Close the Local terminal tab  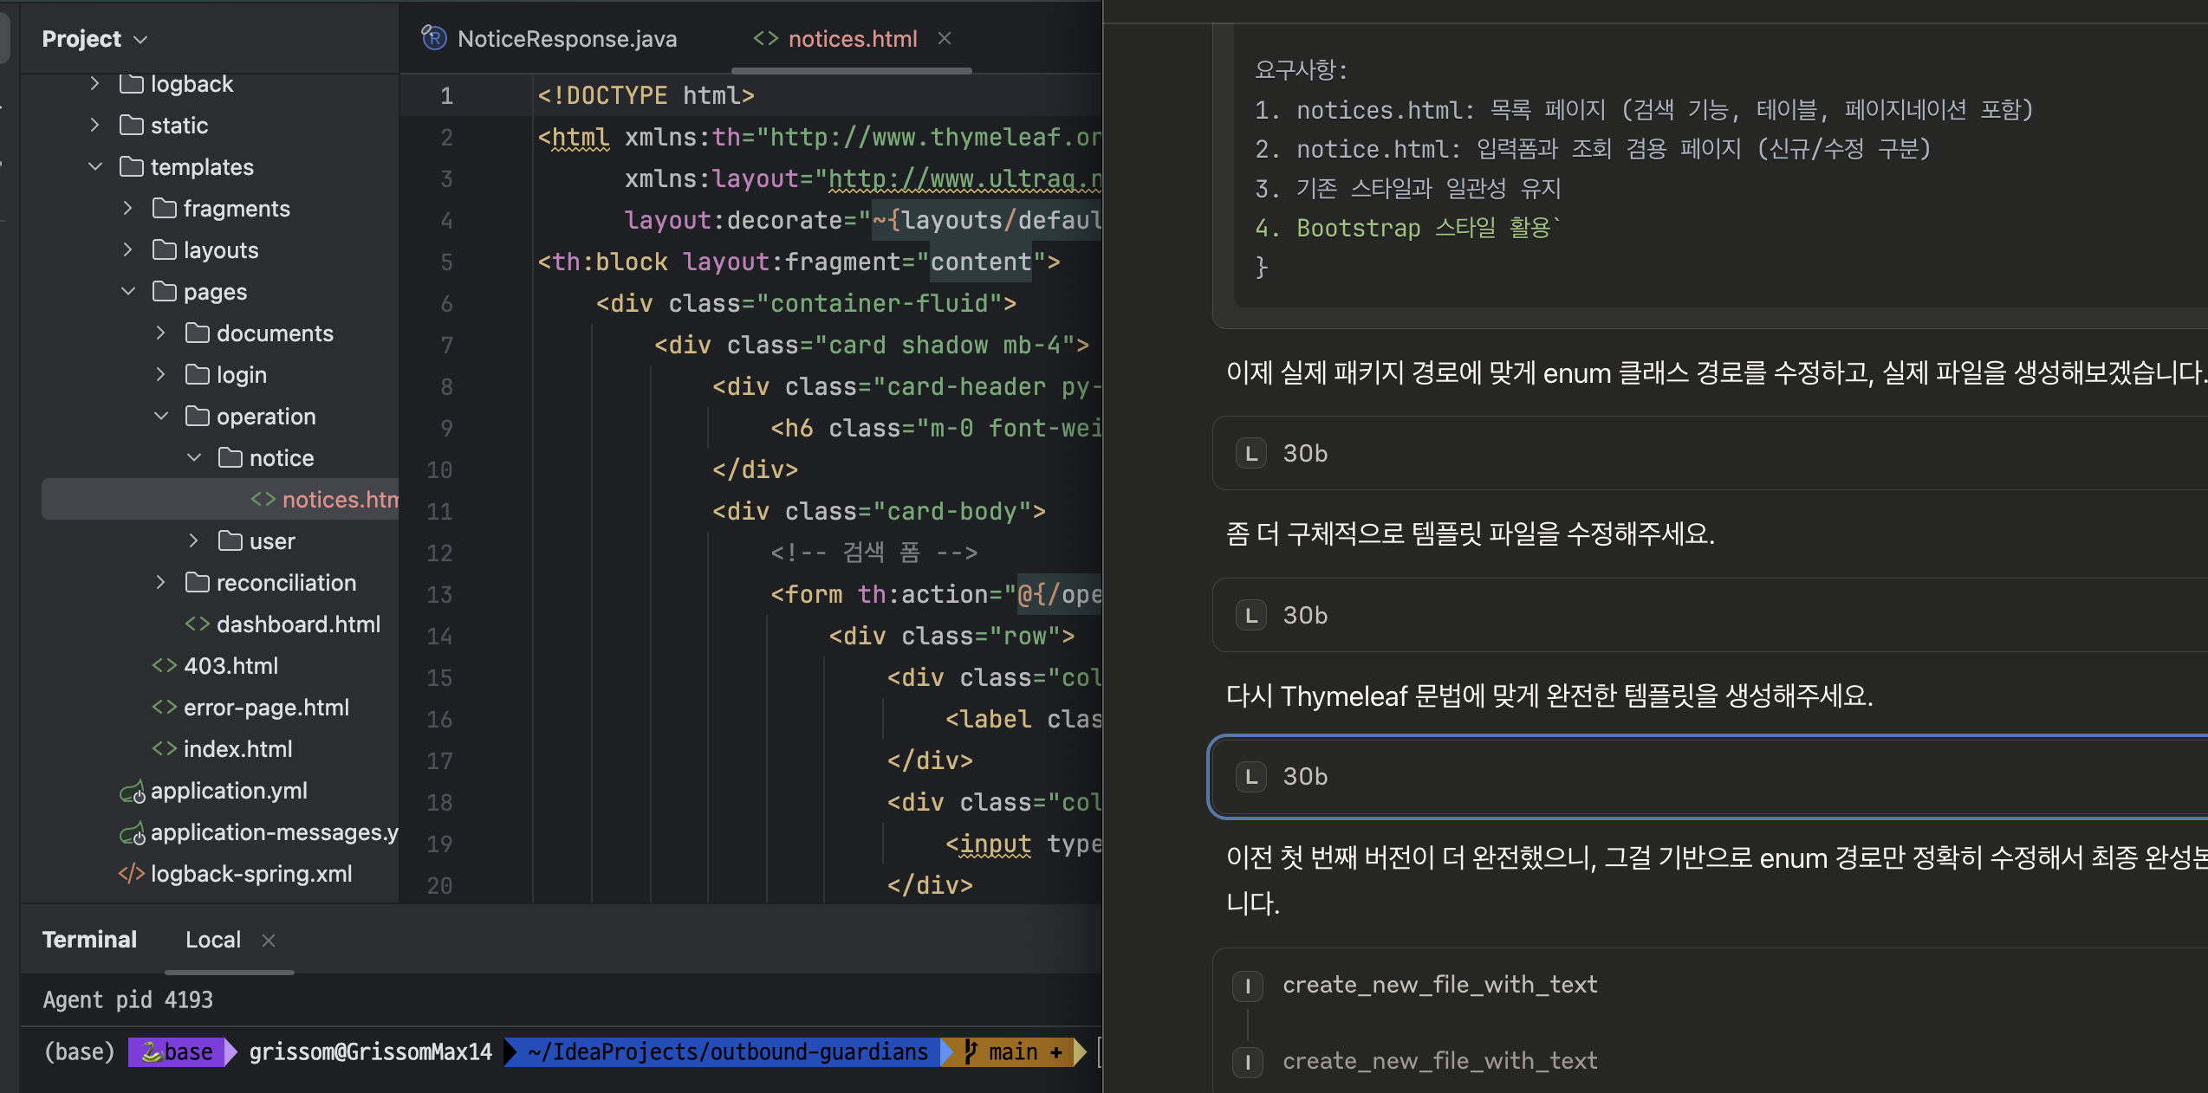pos(269,941)
